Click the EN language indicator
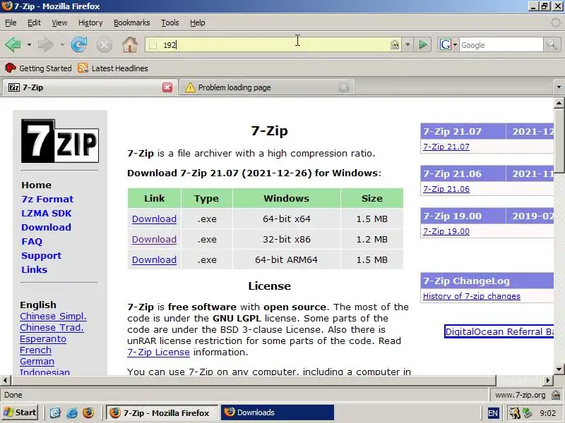Screen dimensions: 565x423 click(493, 412)
